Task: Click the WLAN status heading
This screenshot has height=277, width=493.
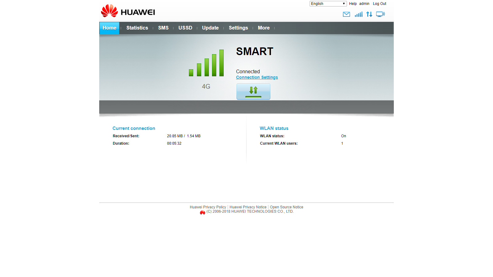Action: tap(274, 128)
